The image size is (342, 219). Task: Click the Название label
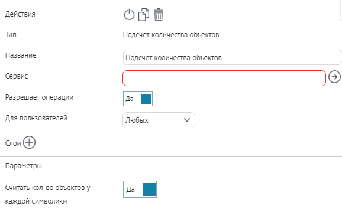21,55
